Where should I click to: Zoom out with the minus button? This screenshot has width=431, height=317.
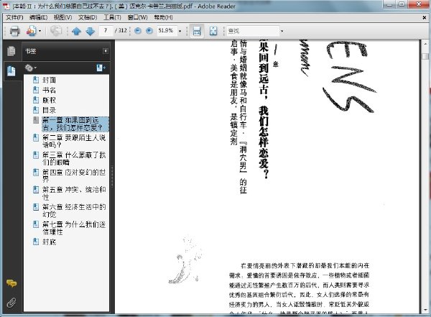[138, 31]
